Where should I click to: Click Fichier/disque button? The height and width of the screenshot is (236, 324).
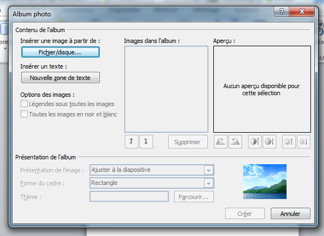click(60, 52)
